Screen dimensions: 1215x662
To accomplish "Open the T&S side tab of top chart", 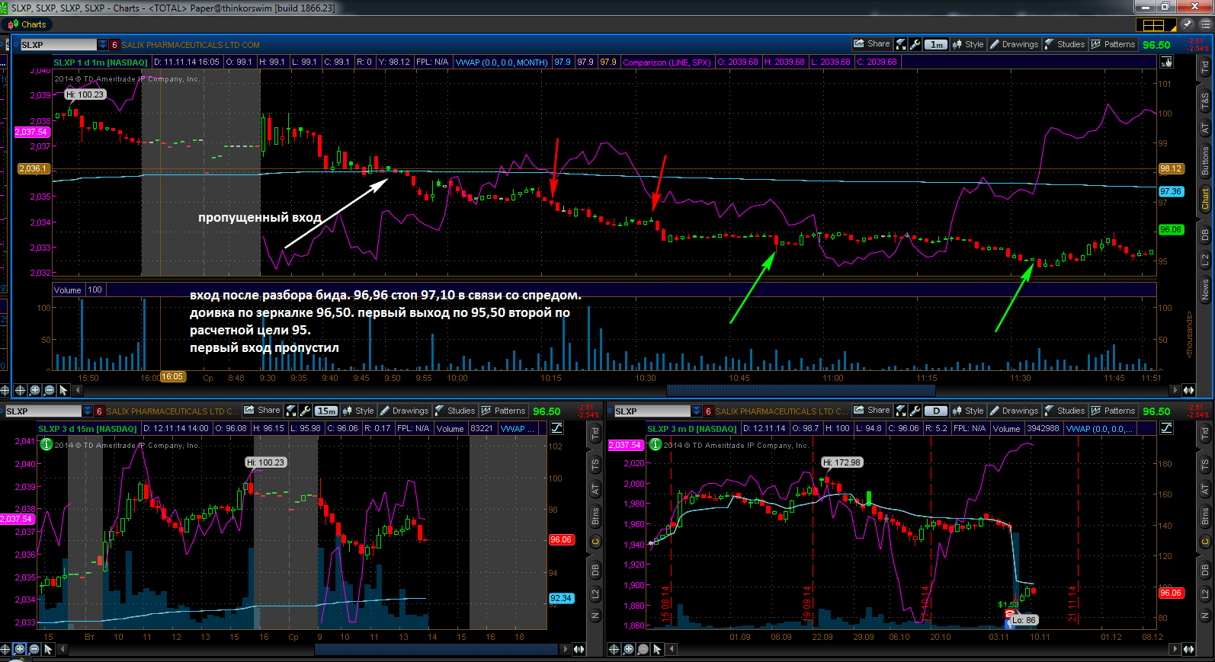I will 1205,101.
